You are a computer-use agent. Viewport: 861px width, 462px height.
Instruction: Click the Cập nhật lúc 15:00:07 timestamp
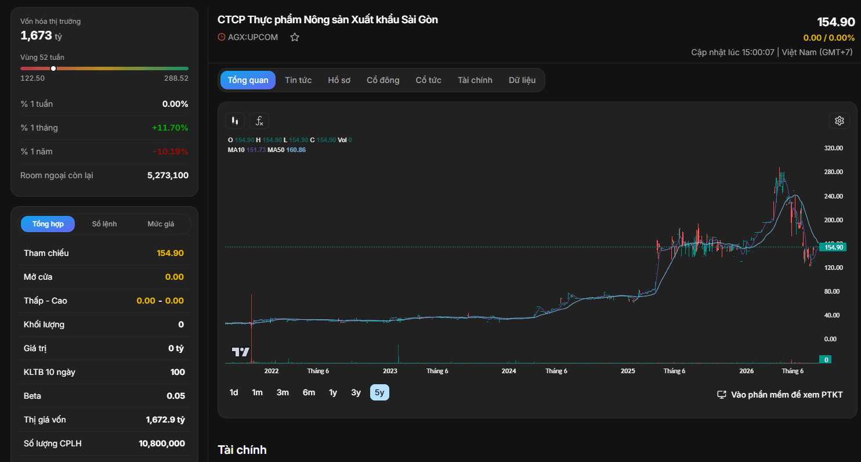733,52
